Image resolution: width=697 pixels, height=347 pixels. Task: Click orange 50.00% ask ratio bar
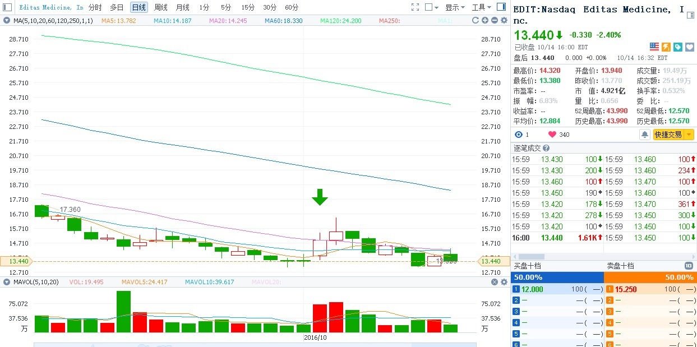click(x=650, y=277)
